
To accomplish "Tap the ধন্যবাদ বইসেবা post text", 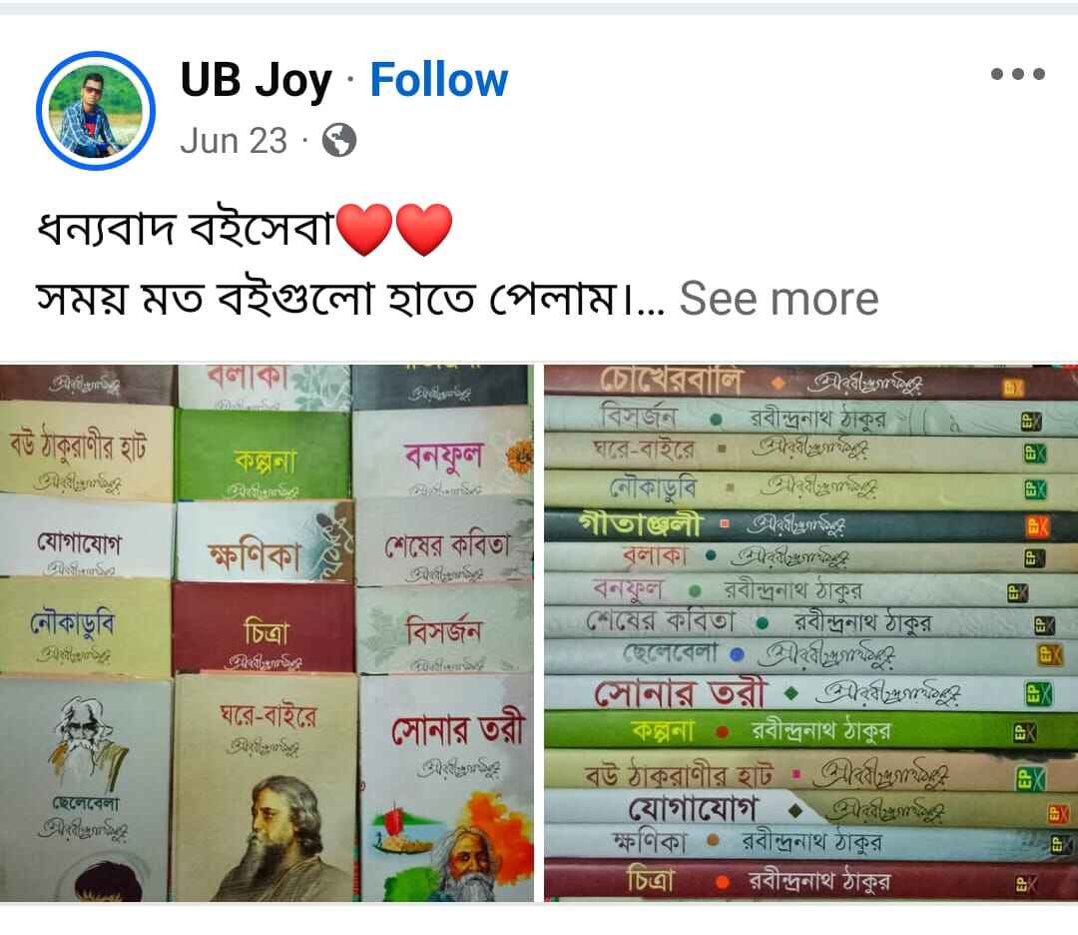I will 185,228.
